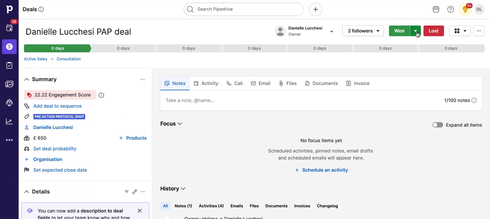Click the Details edit pencil icon

click(x=135, y=192)
